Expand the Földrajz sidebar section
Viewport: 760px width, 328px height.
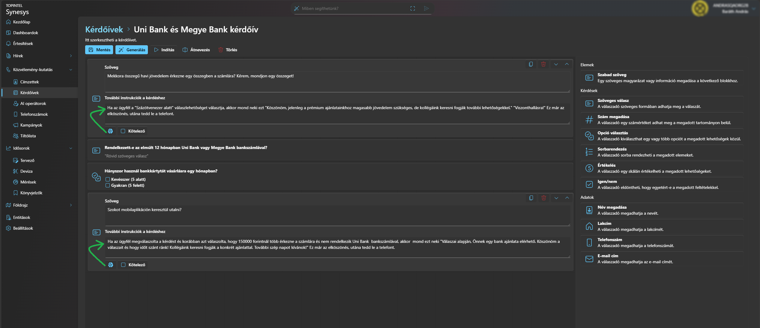71,205
